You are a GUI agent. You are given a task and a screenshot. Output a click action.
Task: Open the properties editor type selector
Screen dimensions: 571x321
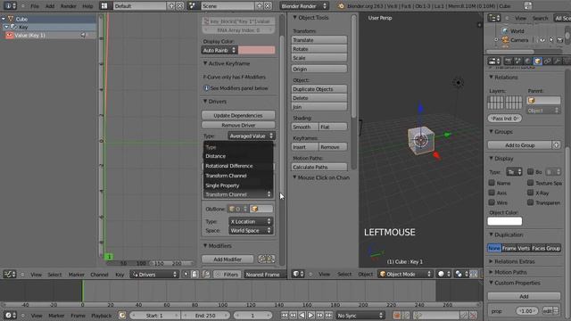(x=494, y=62)
